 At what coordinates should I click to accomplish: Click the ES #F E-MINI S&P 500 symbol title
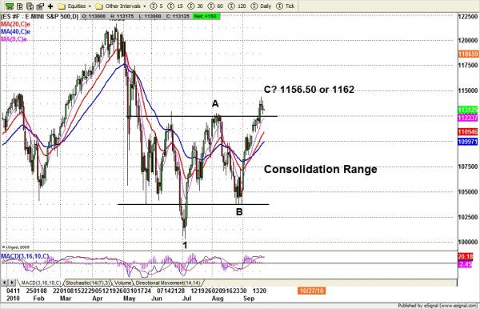40,17
